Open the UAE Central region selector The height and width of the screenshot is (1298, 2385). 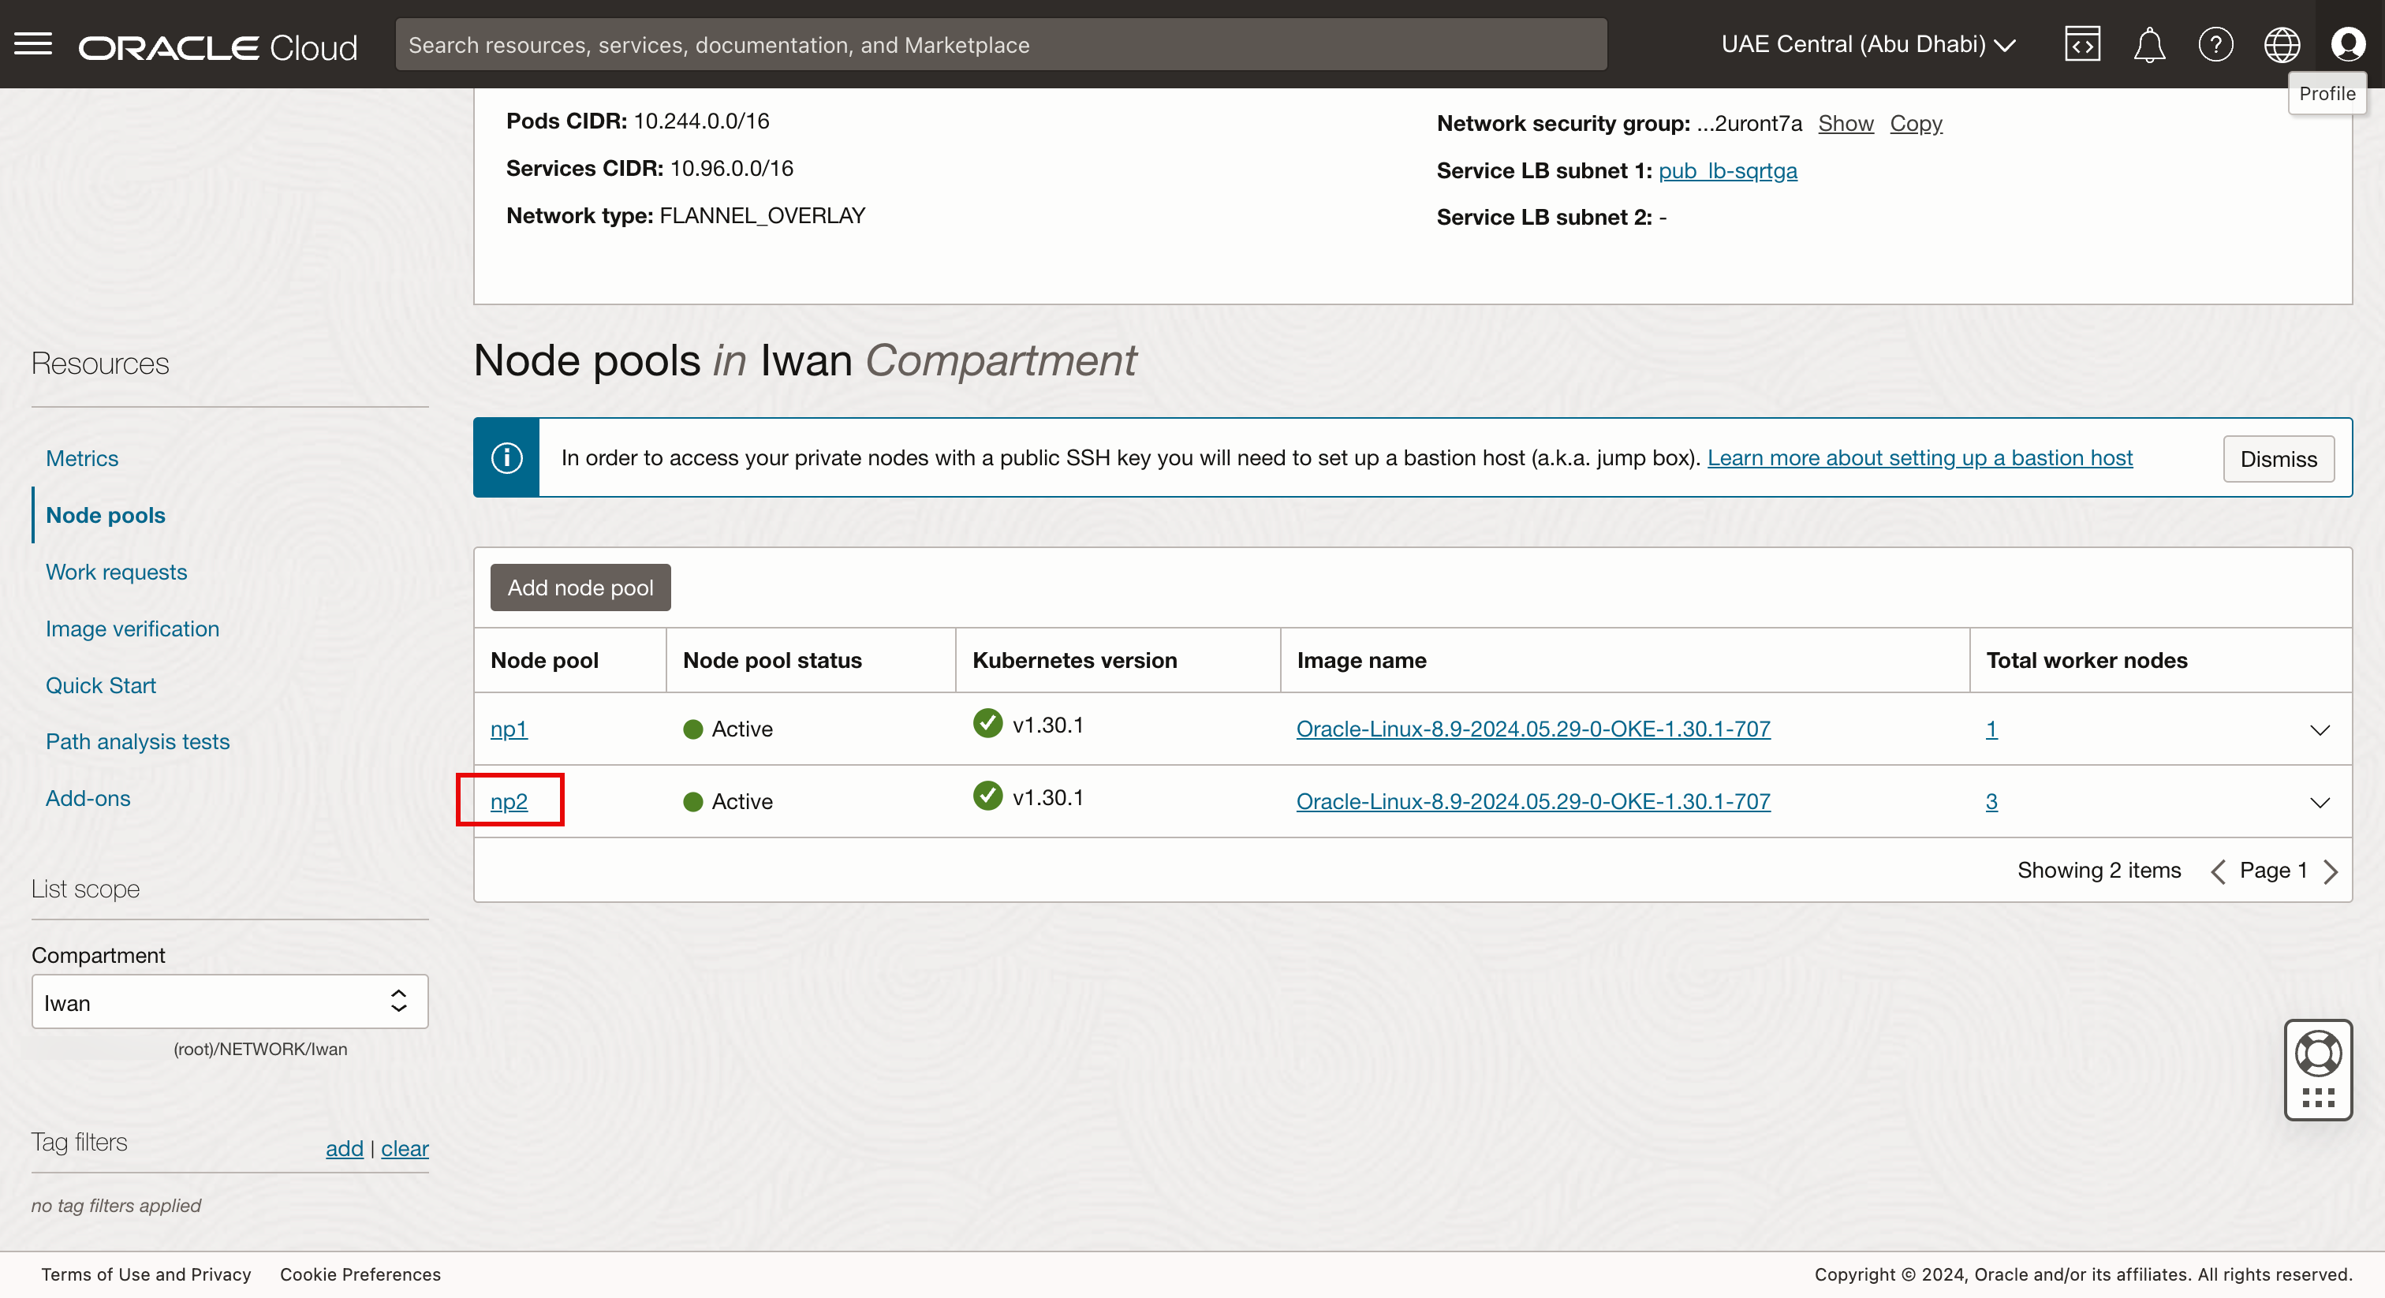1868,43
